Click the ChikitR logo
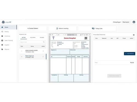The image size is (137, 102). 7,22
